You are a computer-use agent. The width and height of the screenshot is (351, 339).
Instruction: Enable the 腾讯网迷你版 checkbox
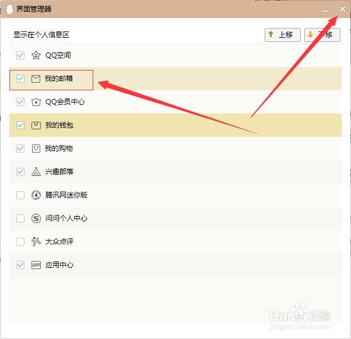20,195
